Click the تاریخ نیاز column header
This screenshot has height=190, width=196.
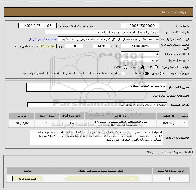[x=21, y=116]
